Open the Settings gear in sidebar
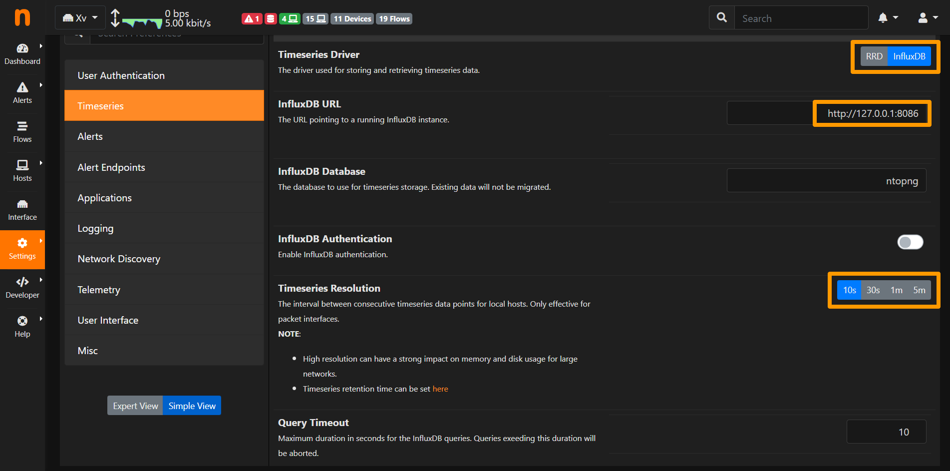The width and height of the screenshot is (950, 471). [x=22, y=243]
